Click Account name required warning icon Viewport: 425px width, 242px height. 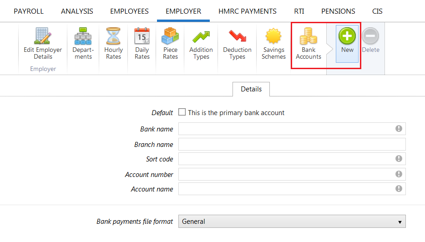tap(399, 189)
